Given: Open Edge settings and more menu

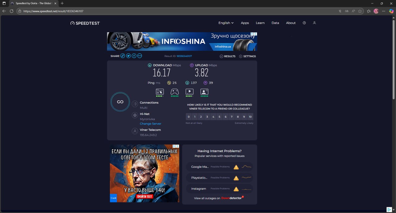Looking at the screenshot, I should click(x=384, y=11).
